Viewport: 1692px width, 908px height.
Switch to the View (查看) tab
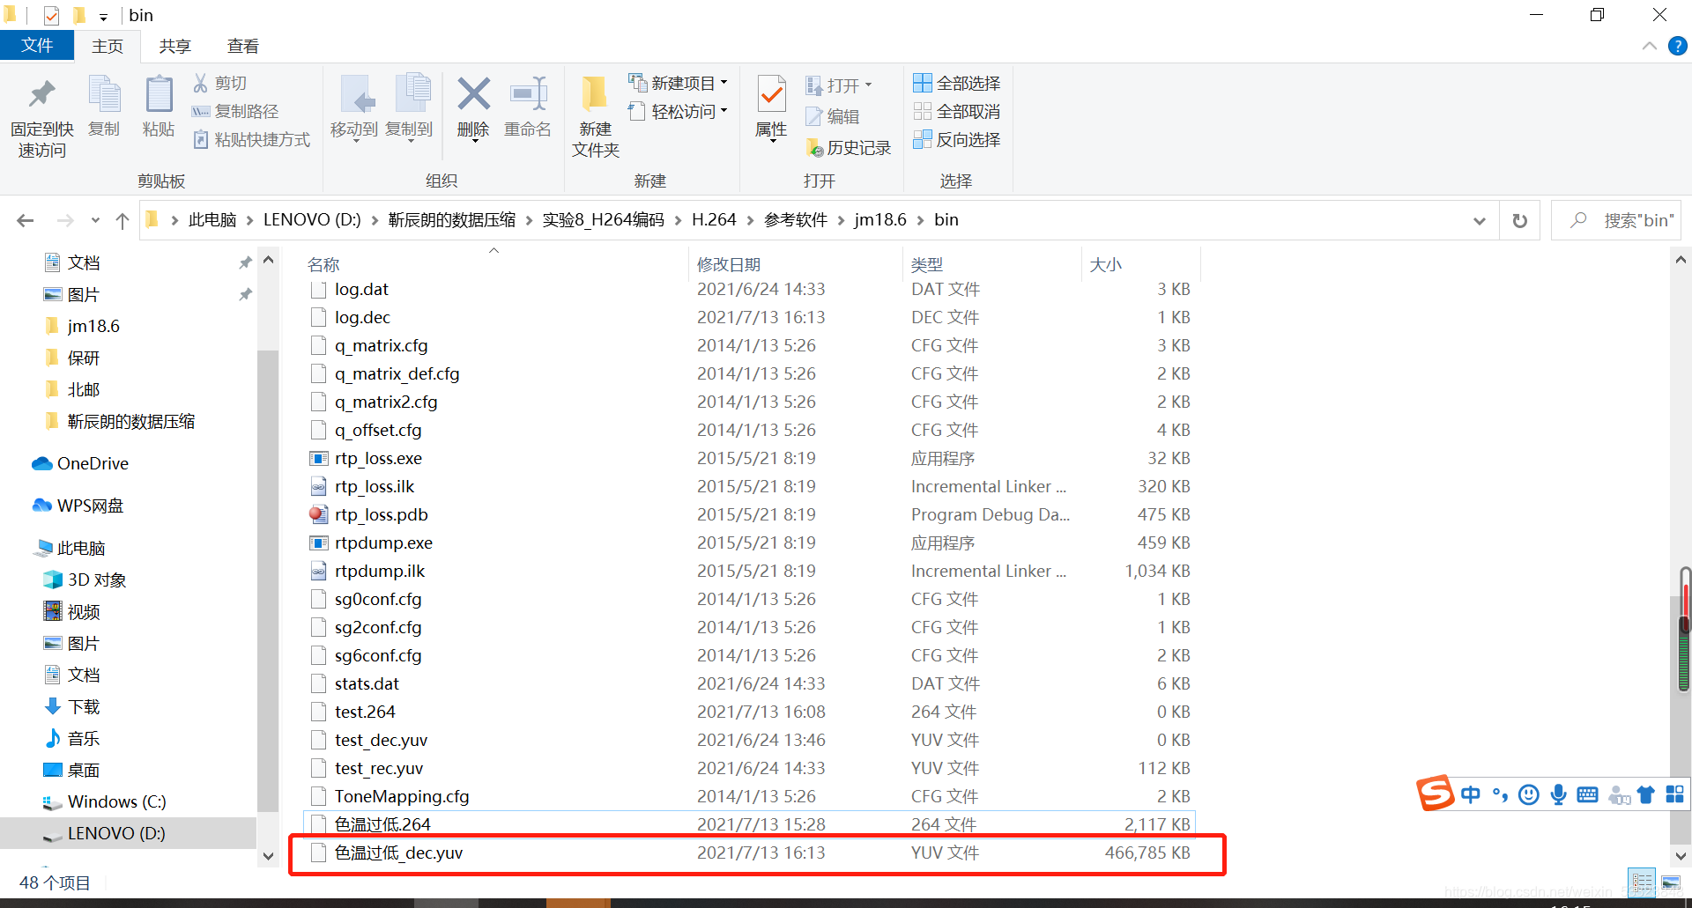point(242,47)
